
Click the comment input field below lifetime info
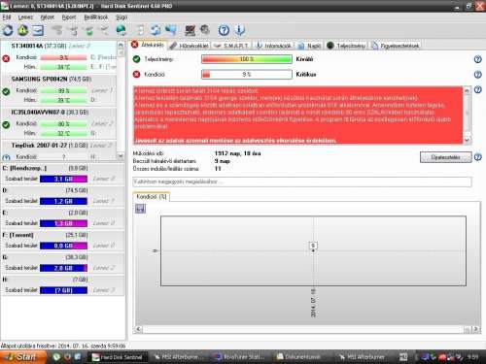click(302, 182)
